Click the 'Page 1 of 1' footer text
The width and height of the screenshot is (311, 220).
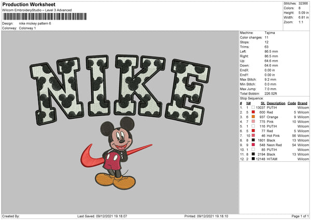300,216
